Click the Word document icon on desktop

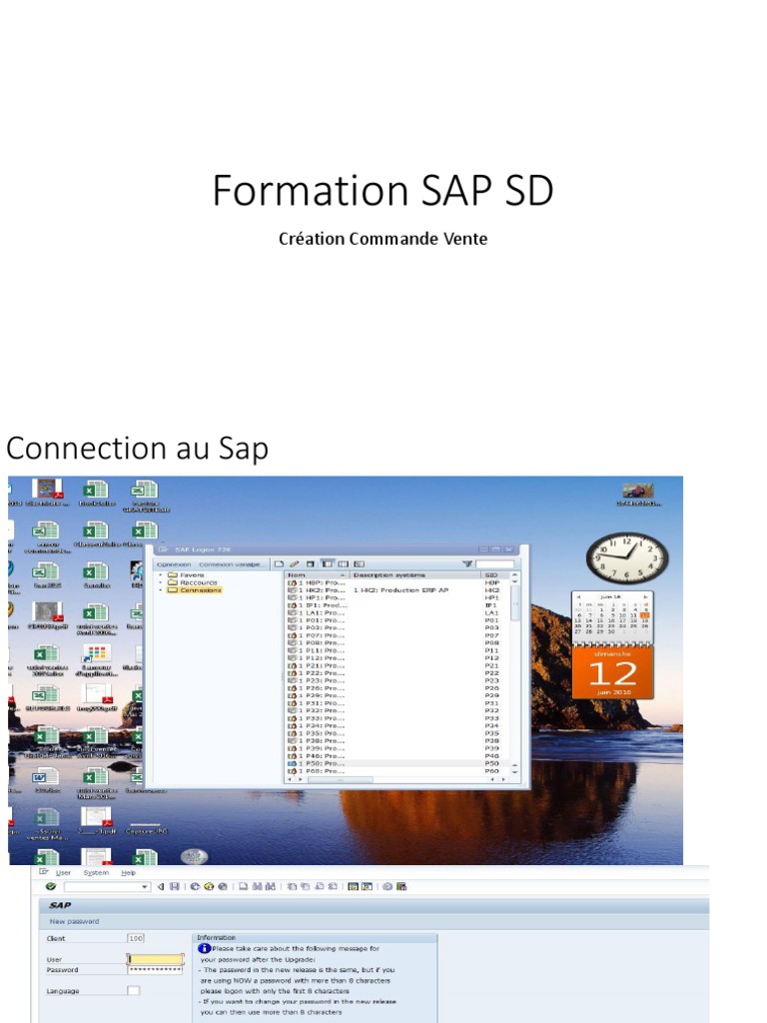click(x=46, y=781)
